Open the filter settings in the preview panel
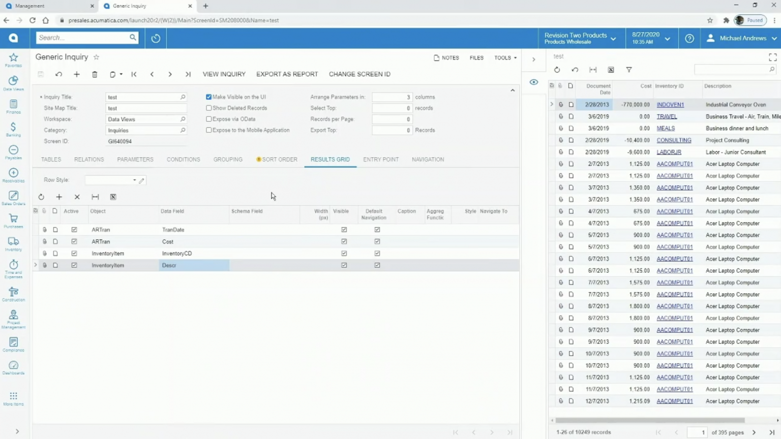Screen dimensions: 781x439 pyautogui.click(x=629, y=70)
